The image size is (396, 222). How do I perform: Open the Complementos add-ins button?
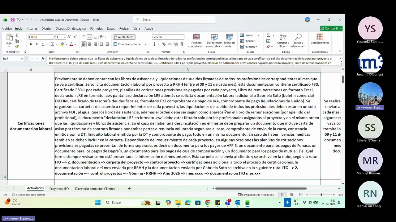[320, 39]
